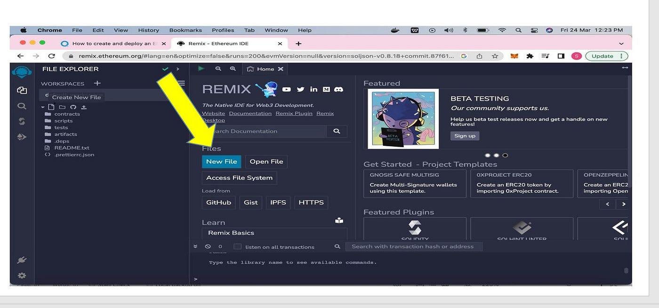Open the Documentation link
The width and height of the screenshot is (659, 308).
click(250, 113)
